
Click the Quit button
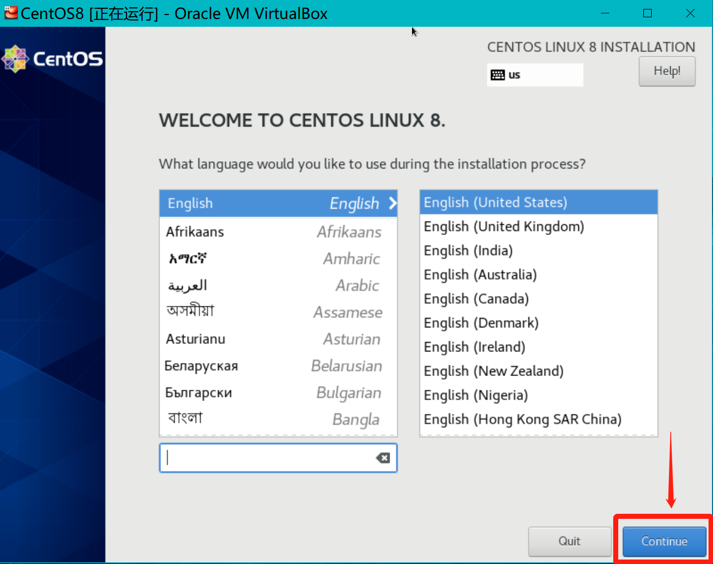click(569, 541)
